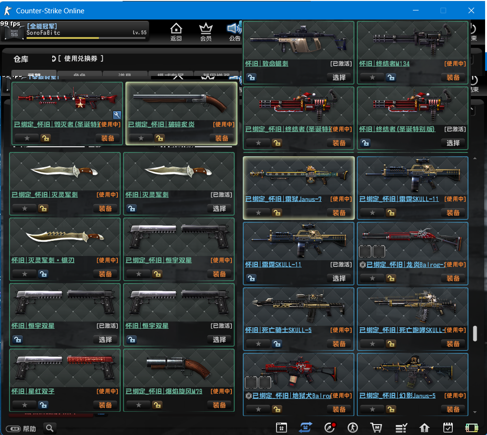Image resolution: width=487 pixels, height=435 pixels.
Task: Click the 使用兑换券 coupon link
Action: tap(80, 58)
